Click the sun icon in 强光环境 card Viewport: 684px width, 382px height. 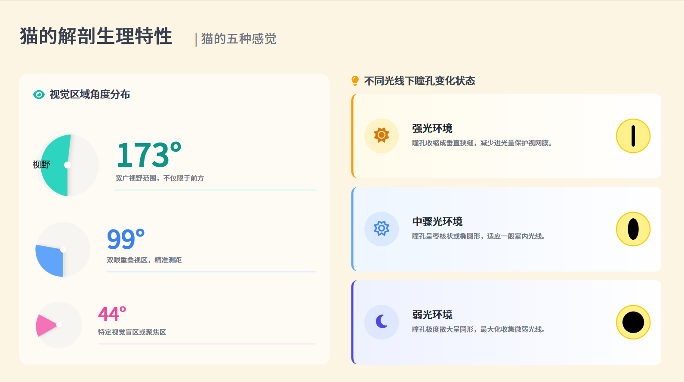click(381, 136)
